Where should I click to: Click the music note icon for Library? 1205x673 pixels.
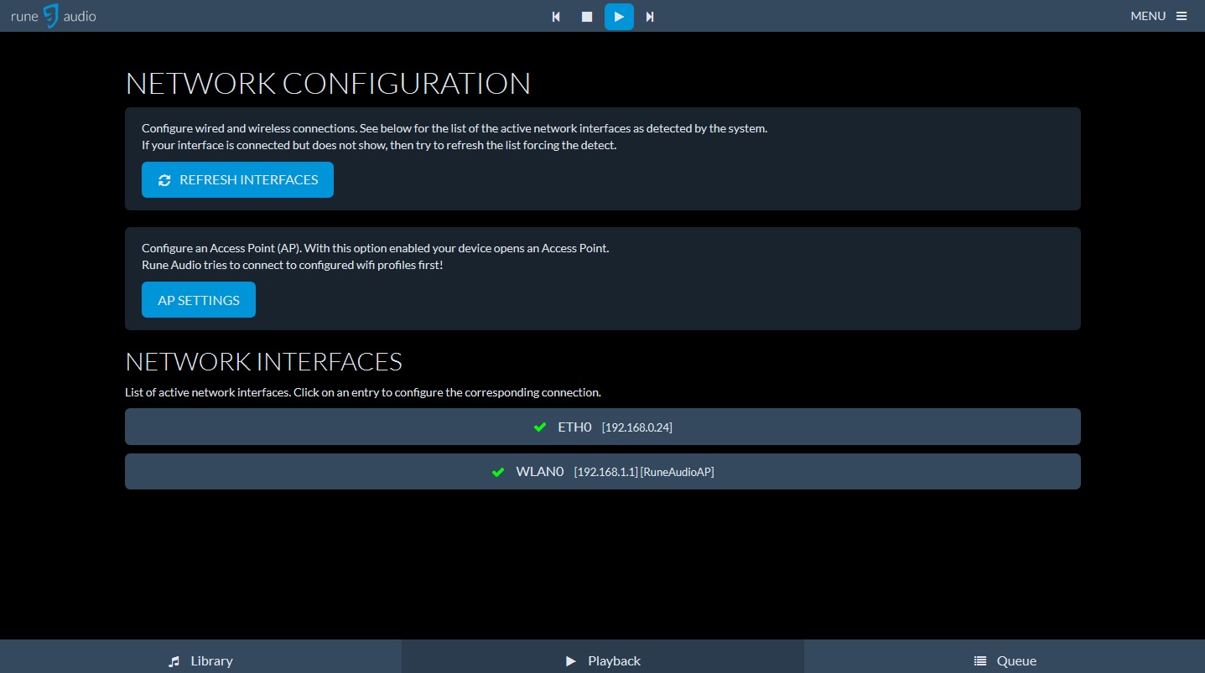[x=174, y=661]
